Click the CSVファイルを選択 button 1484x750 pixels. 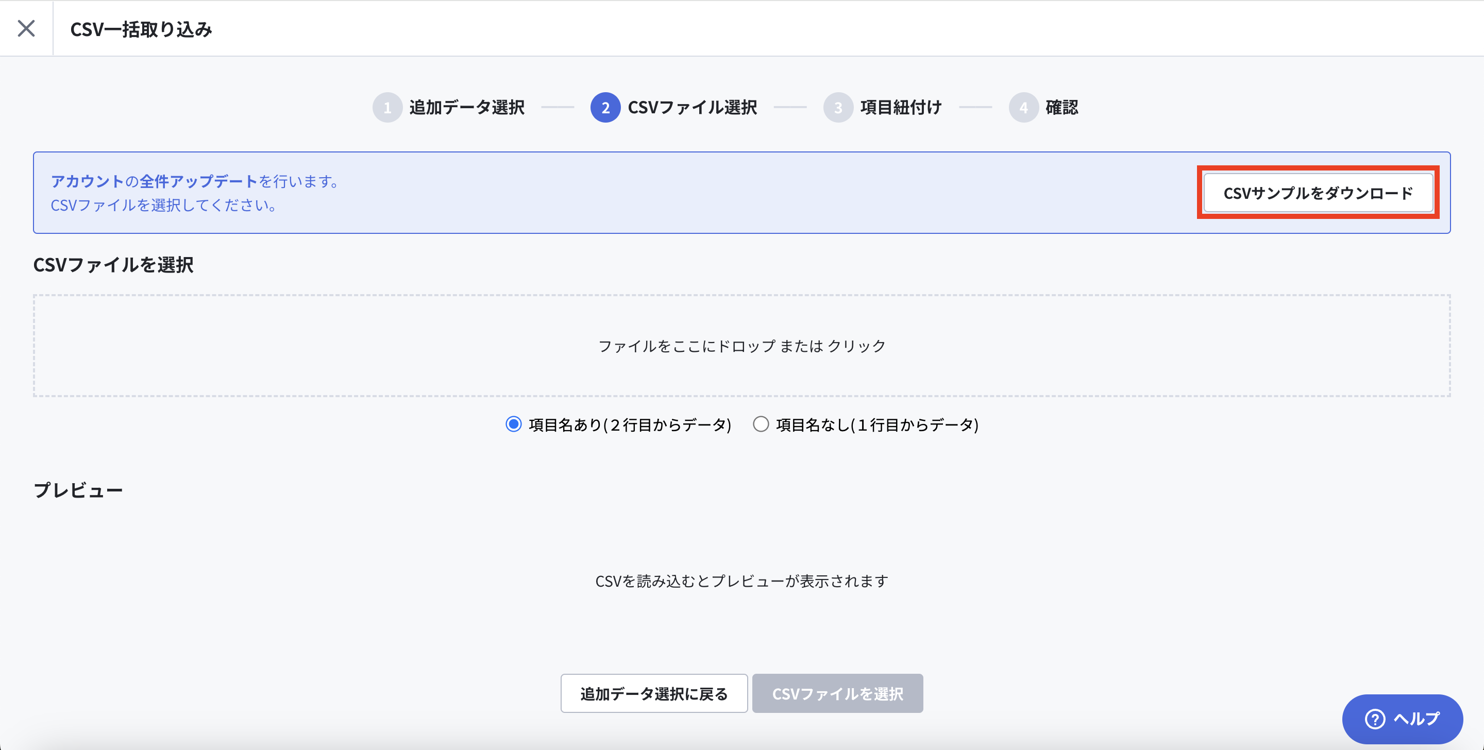838,693
